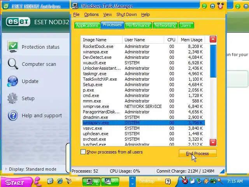Screen dimensions: 249x187
Task: Click the ESET NOD32 title bar icon
Action: (6, 6)
